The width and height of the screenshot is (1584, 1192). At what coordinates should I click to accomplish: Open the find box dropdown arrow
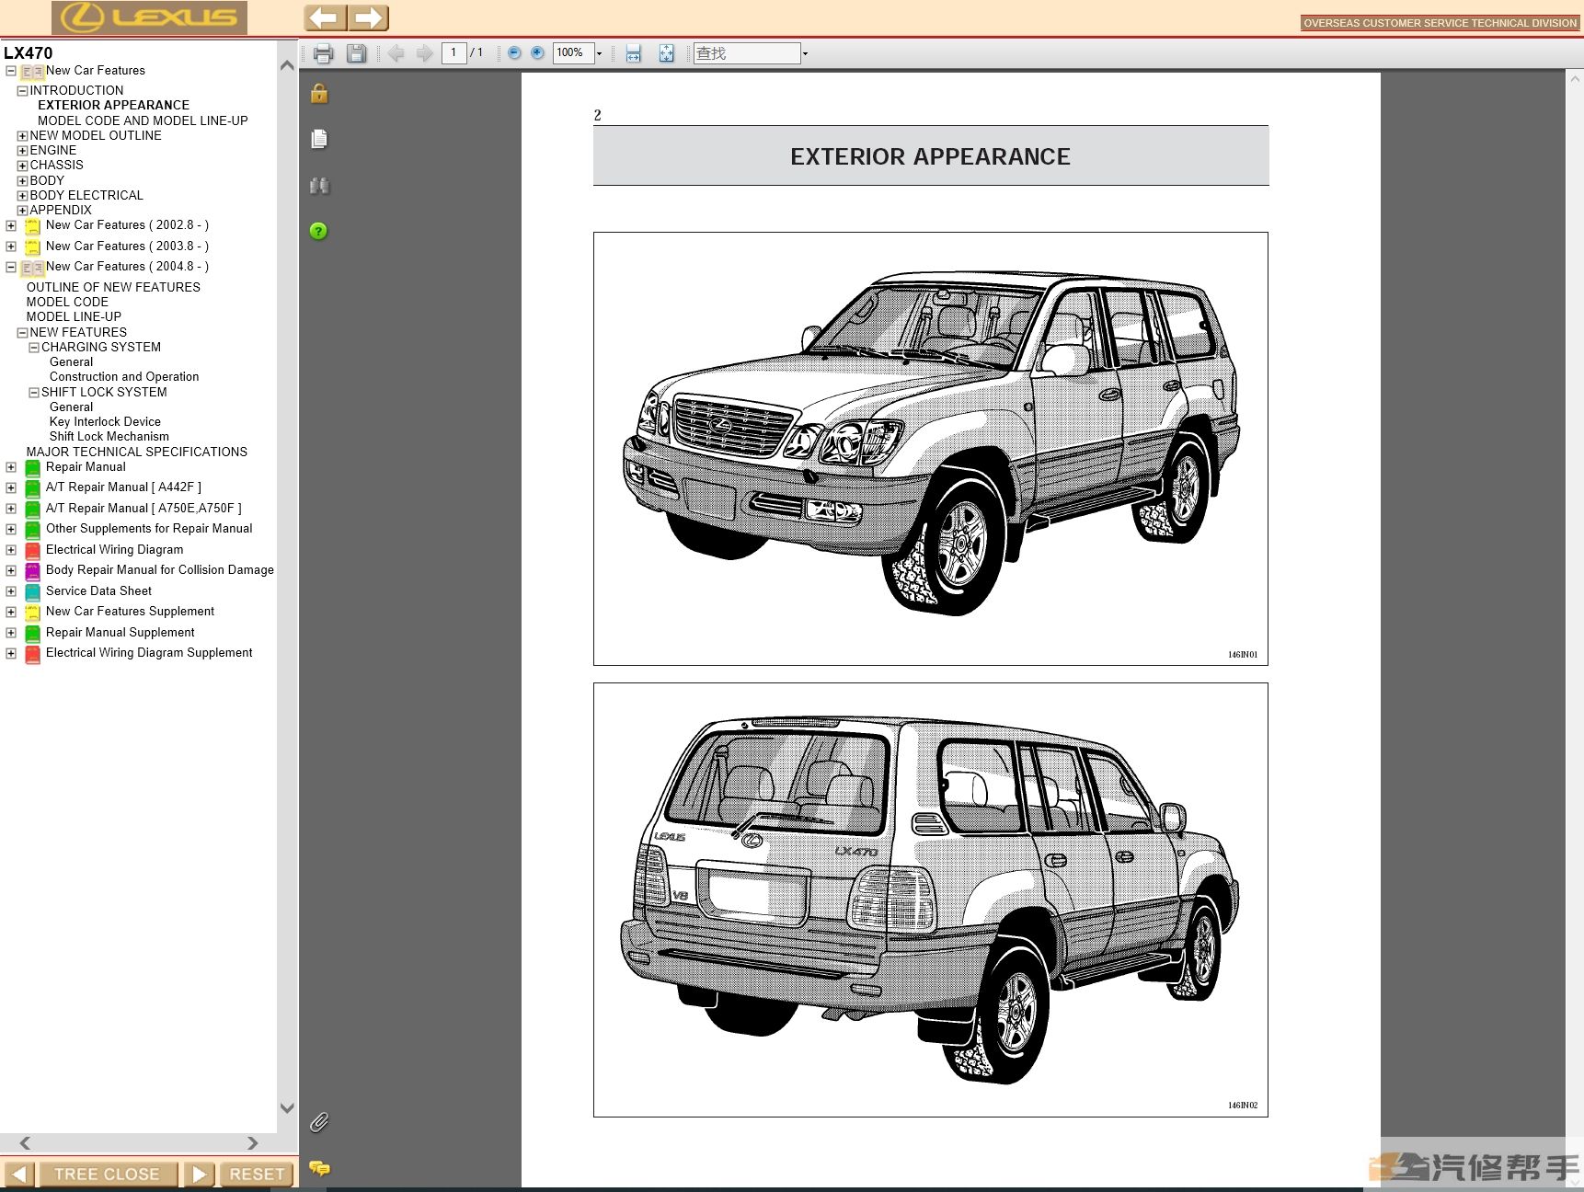(806, 53)
